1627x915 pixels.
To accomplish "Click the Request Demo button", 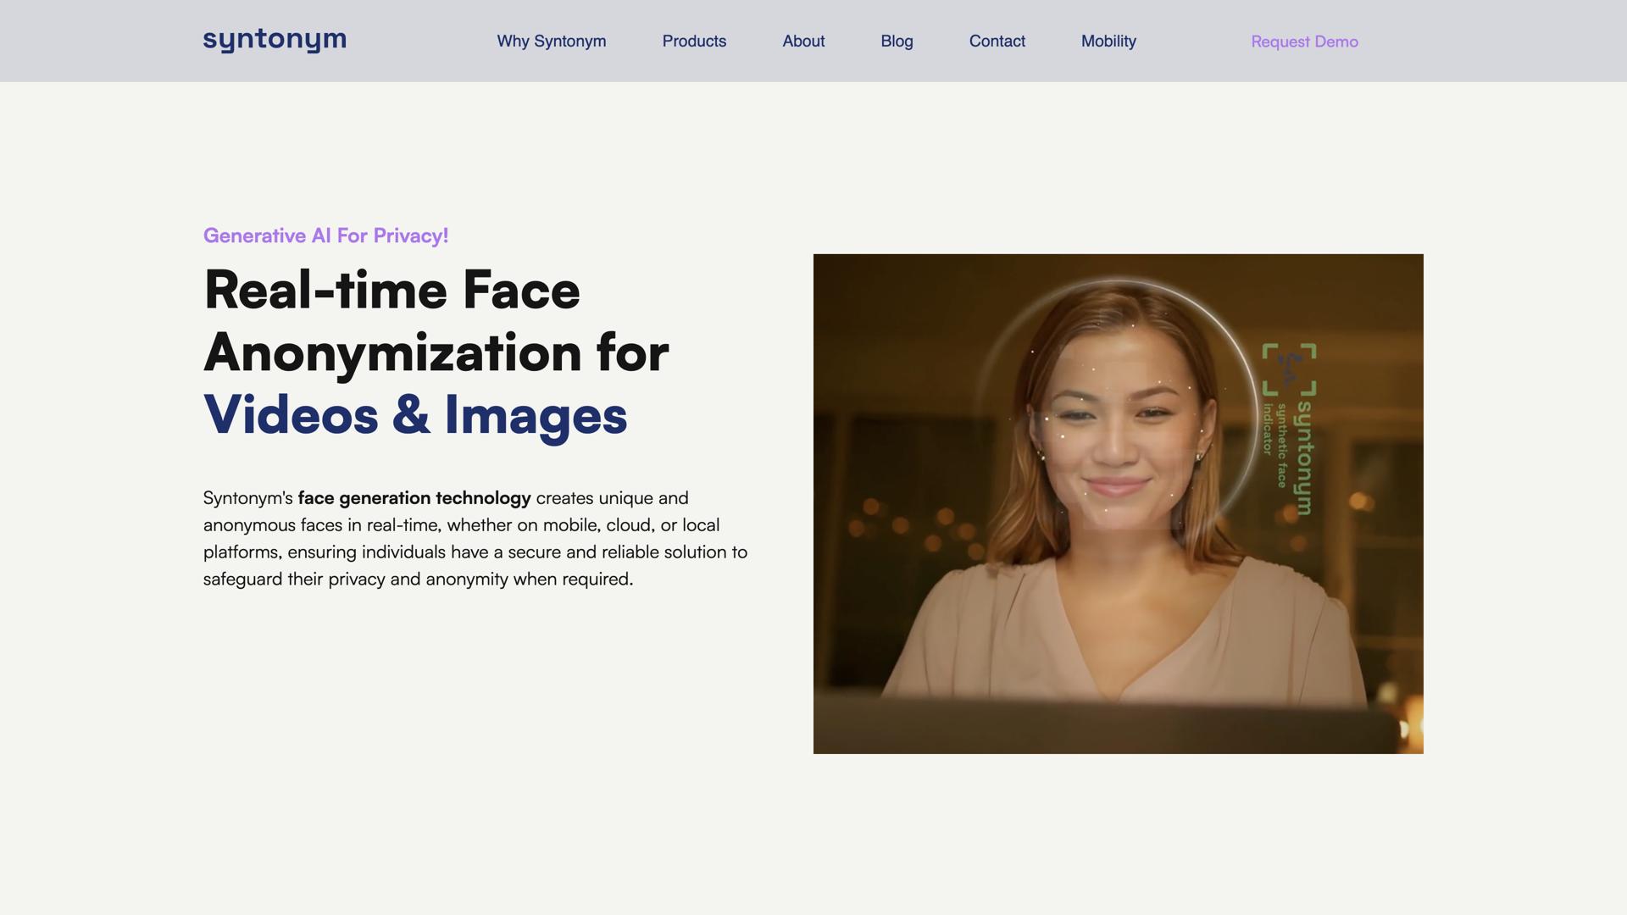I will pos(1303,42).
